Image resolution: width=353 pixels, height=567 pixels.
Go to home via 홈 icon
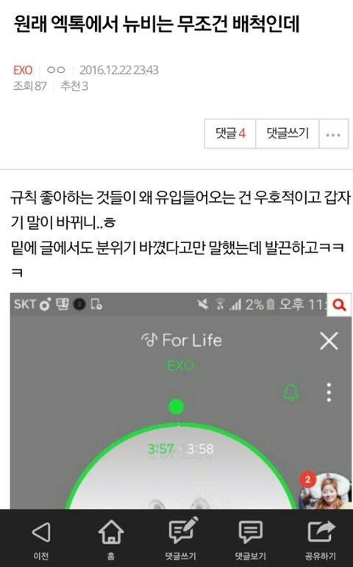tap(111, 532)
